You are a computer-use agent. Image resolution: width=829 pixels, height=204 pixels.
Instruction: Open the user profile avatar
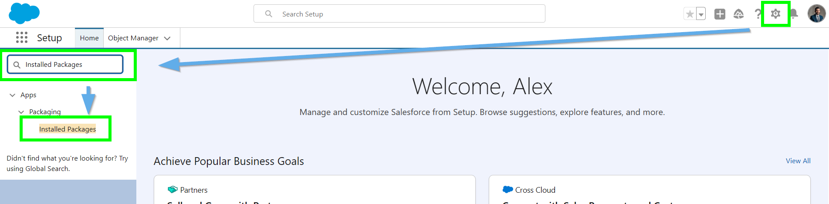pyautogui.click(x=816, y=14)
